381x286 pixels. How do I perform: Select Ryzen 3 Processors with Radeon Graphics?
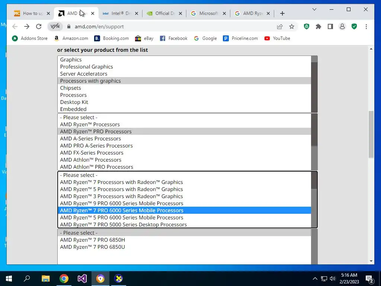click(x=184, y=196)
